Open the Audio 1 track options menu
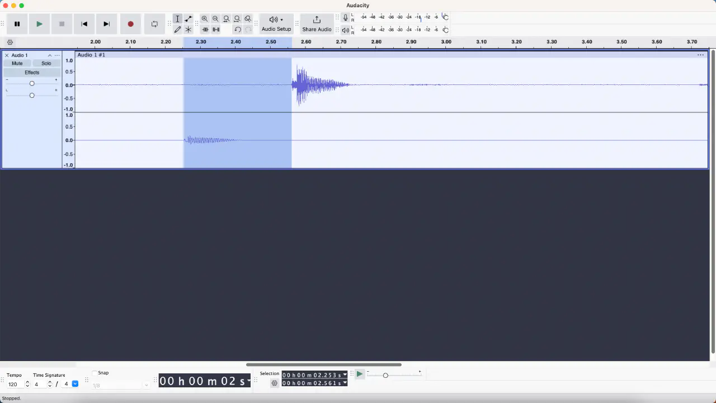The image size is (716, 403). click(x=57, y=55)
